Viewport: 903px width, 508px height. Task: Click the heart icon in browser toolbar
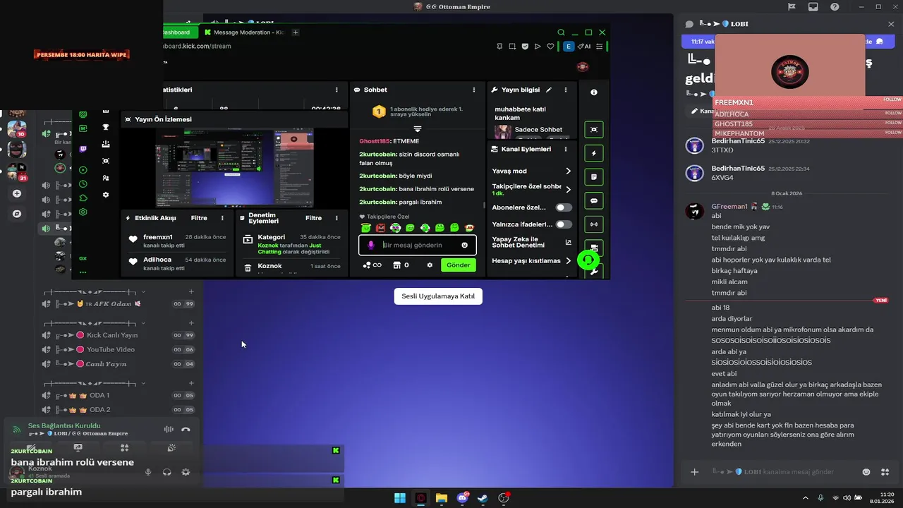[x=550, y=47]
